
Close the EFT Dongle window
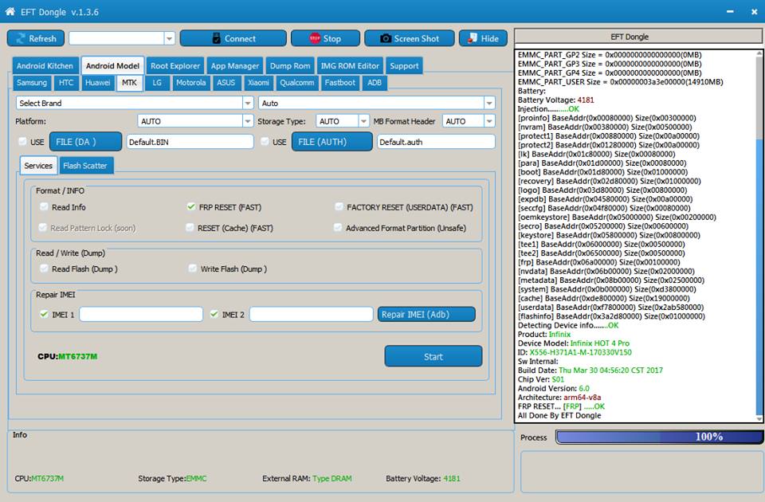click(x=751, y=11)
